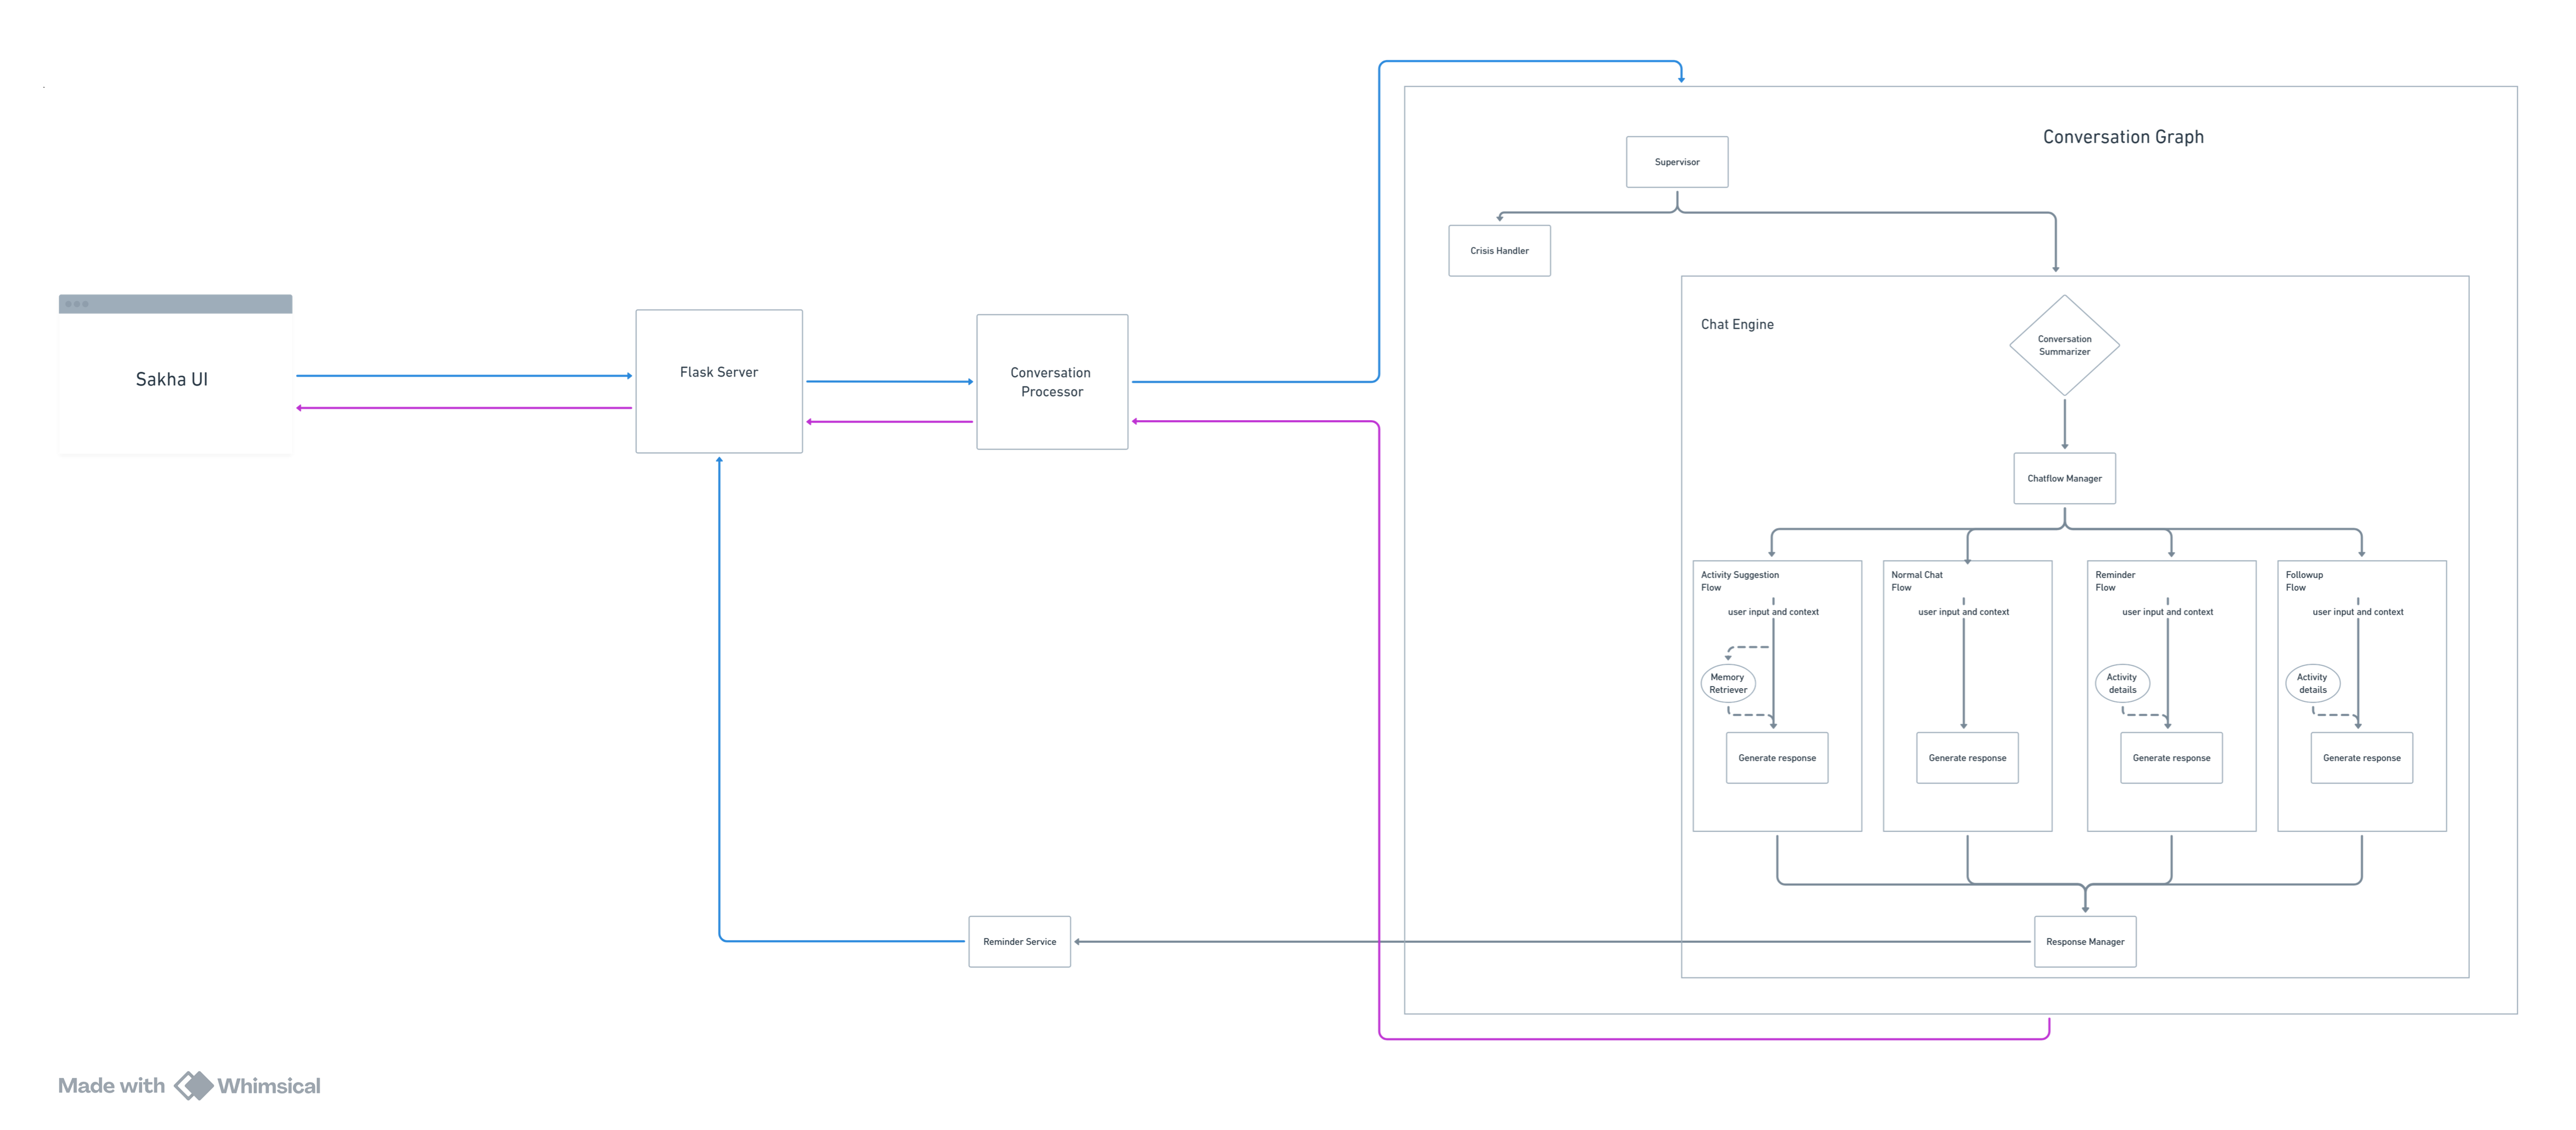The image size is (2576, 1130).
Task: Select the Chat Engine container frame
Action: tap(1738, 324)
